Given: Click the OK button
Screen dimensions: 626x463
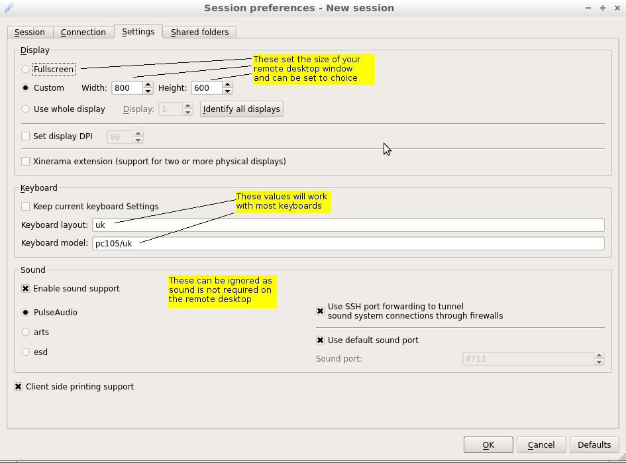Looking at the screenshot, I should 488,445.
